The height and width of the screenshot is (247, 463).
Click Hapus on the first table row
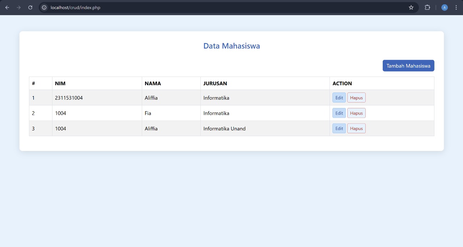(x=356, y=97)
